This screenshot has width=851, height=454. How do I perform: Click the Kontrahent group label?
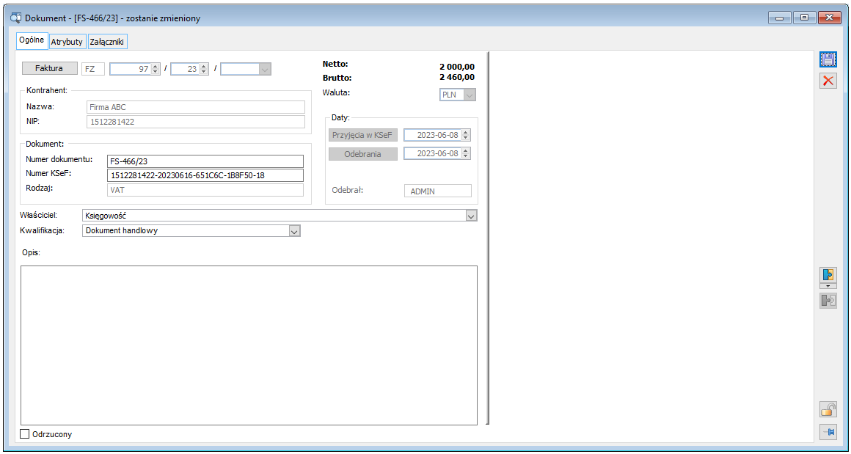point(46,90)
